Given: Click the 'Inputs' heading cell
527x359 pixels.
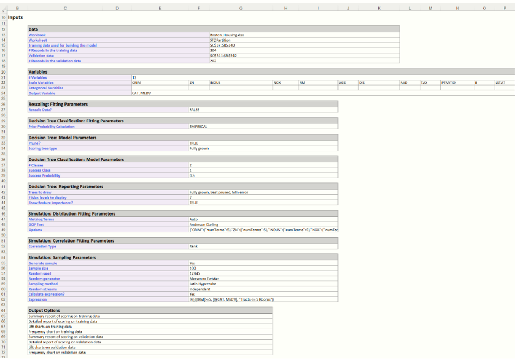Looking at the screenshot, I should [x=16, y=17].
